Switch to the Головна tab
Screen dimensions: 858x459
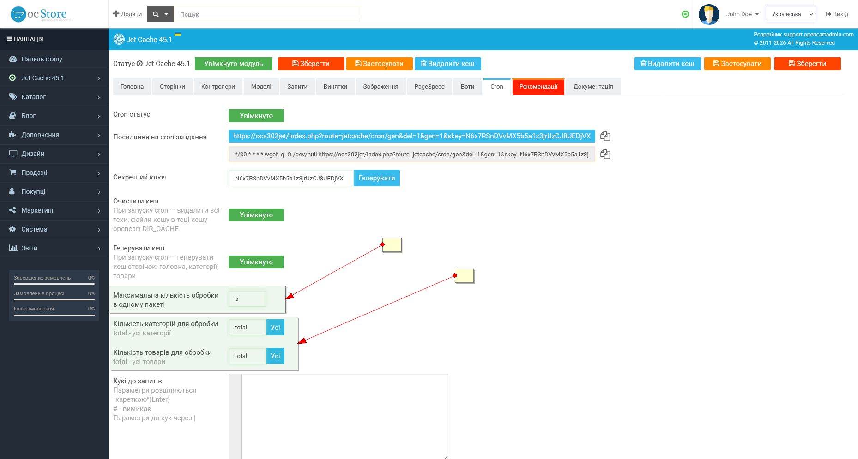(x=132, y=87)
